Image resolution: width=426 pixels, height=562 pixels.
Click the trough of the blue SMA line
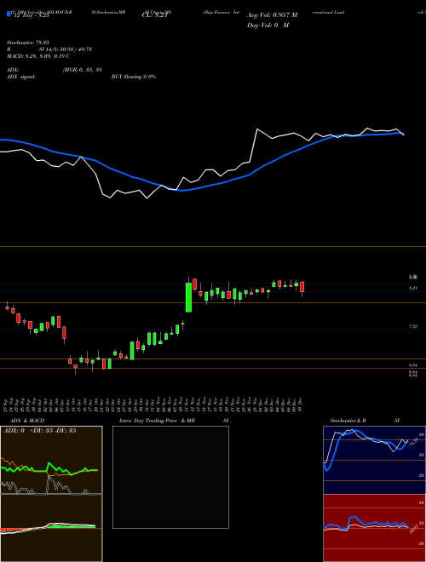(182, 191)
